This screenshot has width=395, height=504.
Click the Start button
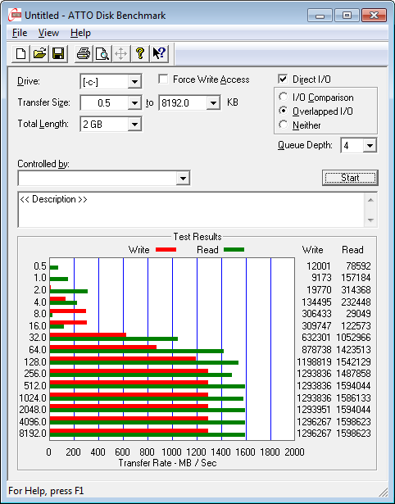tap(350, 178)
